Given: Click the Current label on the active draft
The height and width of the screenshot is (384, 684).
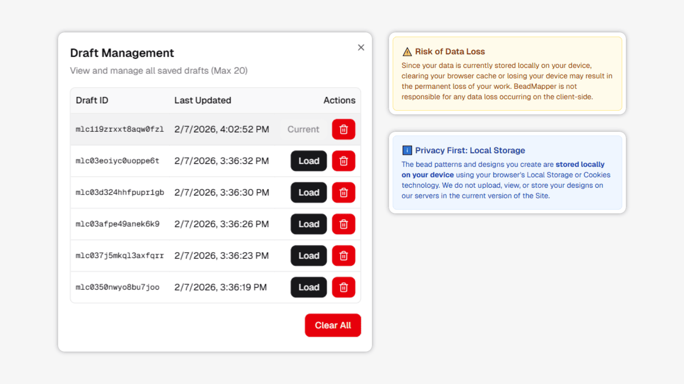Looking at the screenshot, I should pyautogui.click(x=303, y=129).
